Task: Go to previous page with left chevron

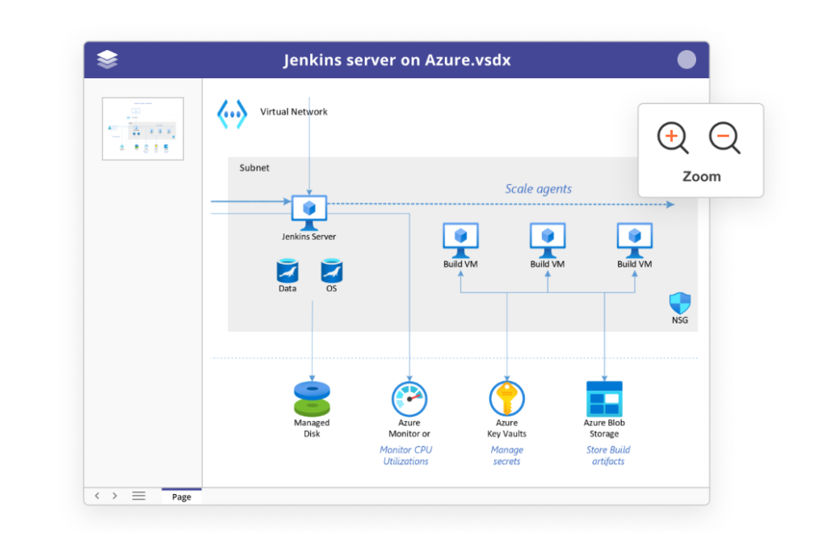Action: coord(97,496)
